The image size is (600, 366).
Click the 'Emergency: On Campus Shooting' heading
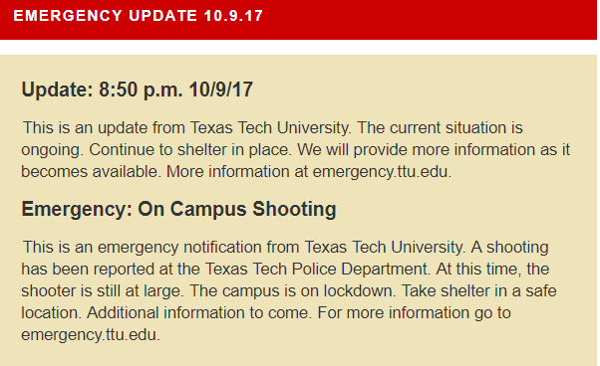178,210
